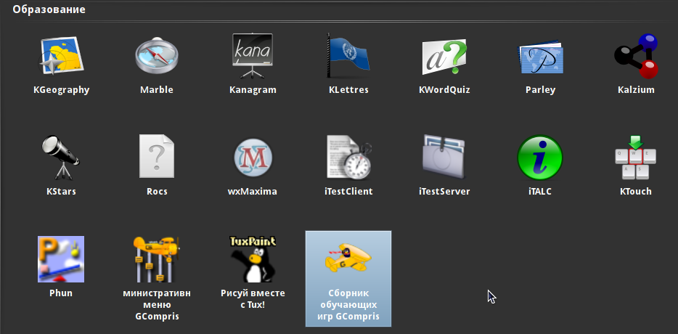This screenshot has width=678, height=334.
Task: Click the Phun label text
Action: (61, 293)
